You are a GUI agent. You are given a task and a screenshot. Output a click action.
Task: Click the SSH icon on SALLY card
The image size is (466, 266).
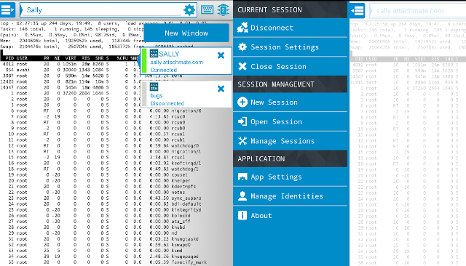coord(154,53)
